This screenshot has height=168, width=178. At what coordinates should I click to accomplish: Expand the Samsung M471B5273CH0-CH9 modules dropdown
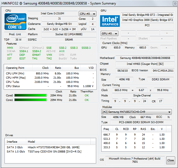[136, 112]
